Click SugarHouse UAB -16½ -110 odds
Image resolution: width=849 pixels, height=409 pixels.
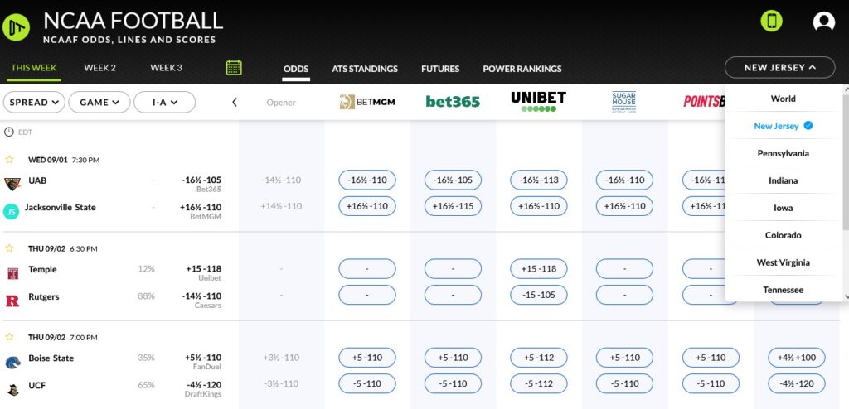coord(624,180)
